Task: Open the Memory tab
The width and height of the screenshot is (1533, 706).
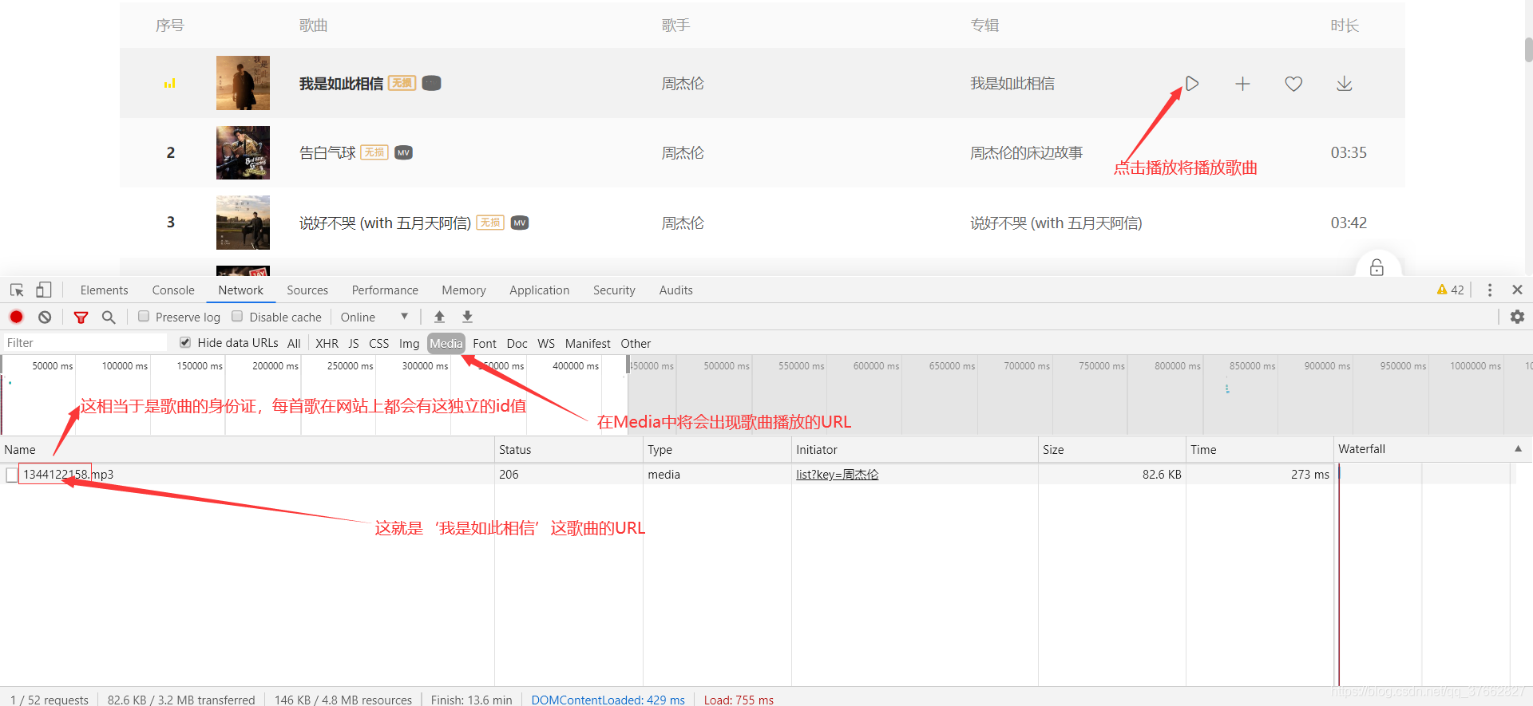Action: (464, 290)
